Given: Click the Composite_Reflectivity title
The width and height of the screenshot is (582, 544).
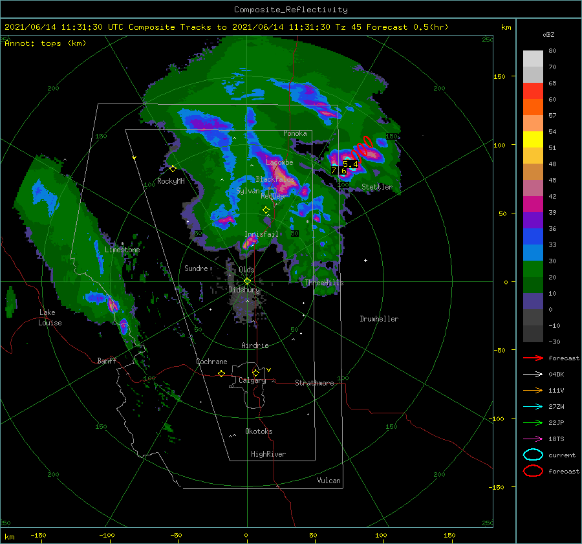Looking at the screenshot, I should click(x=291, y=10).
